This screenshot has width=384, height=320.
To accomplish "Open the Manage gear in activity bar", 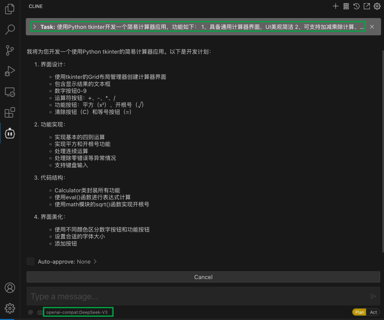I will (10, 308).
